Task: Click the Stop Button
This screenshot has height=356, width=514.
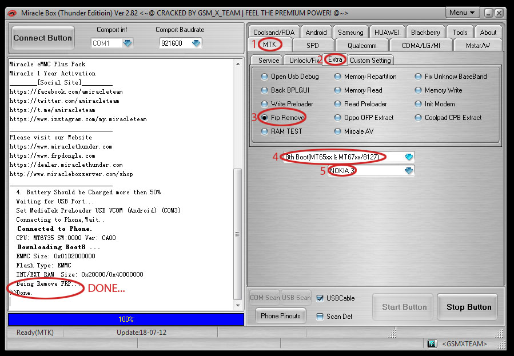Action: (x=468, y=307)
